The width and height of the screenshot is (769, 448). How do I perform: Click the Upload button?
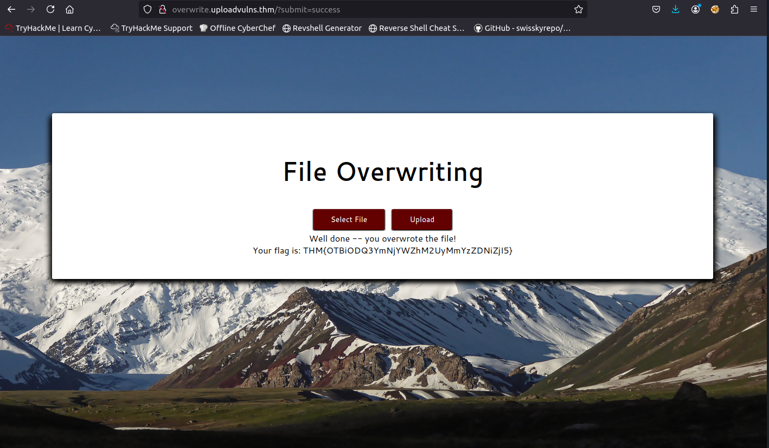coord(422,219)
